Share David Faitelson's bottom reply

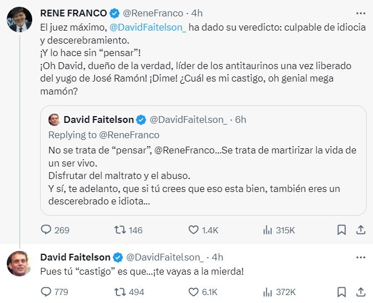point(360,292)
